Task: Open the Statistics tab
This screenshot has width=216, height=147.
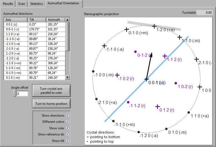Action: click(37, 3)
